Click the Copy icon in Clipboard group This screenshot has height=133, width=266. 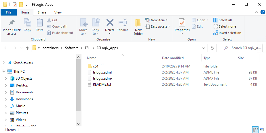[27, 22]
